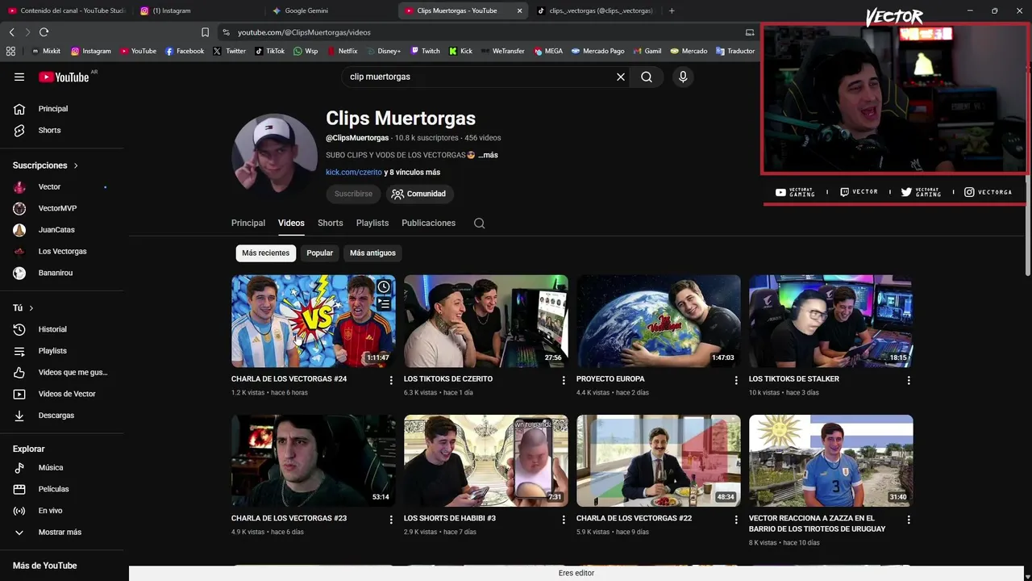Open CHARLA DE LOS VECTORGAS #22 thumbnail
Screen dimensions: 1032x581
tap(658, 461)
